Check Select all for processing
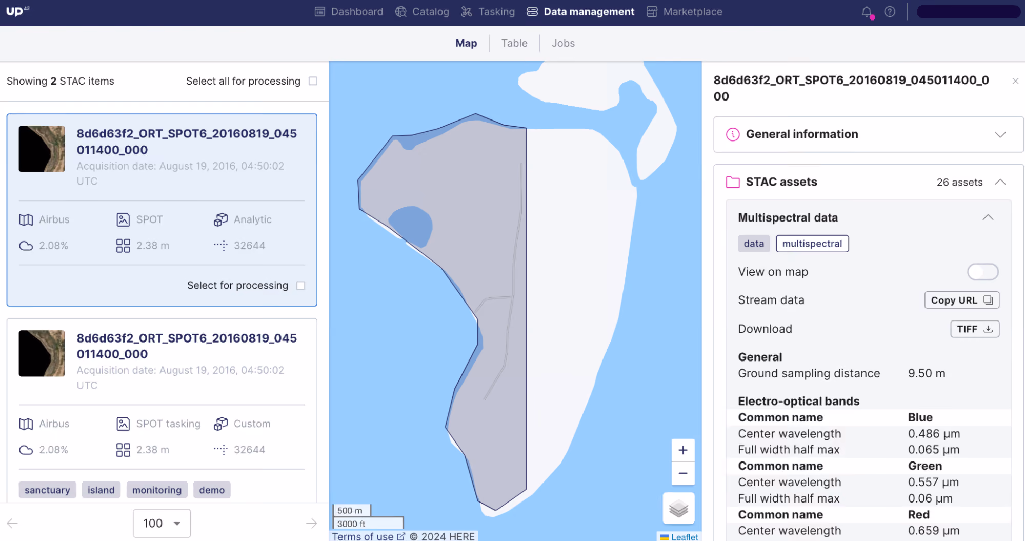 (313, 81)
